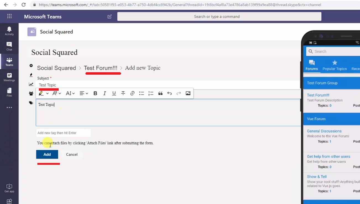Viewport: 360px width, 204px height.
Task: Toggle bold formatting in editor
Action: point(95,93)
